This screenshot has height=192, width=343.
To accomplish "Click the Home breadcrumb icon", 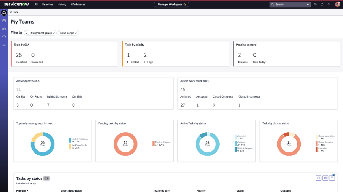I will 11,12.
